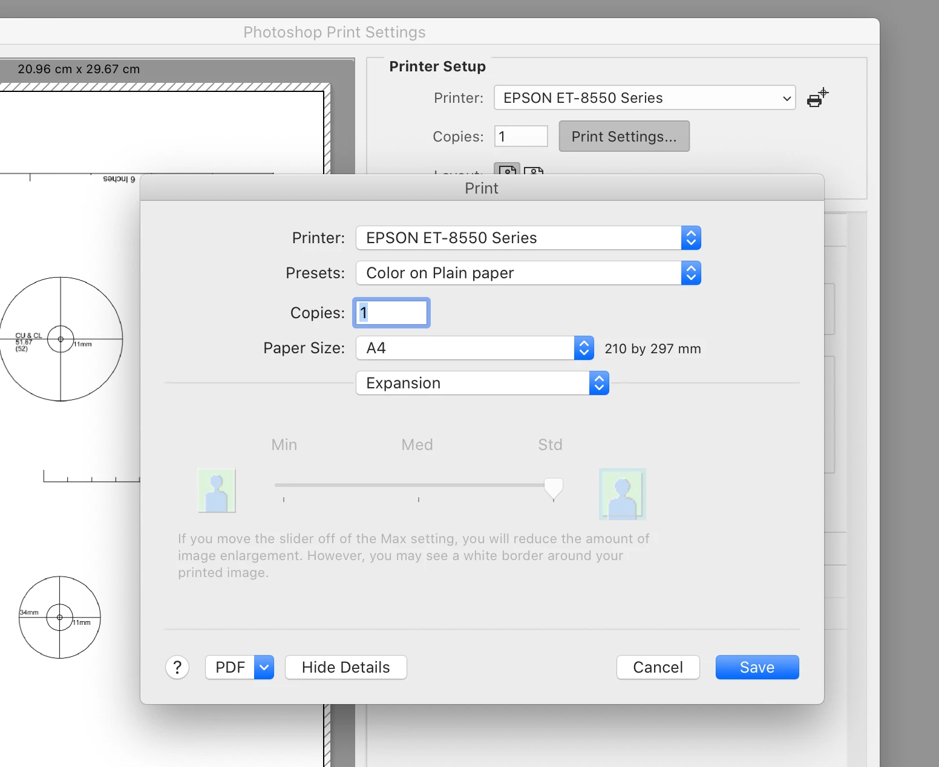Open the PDF menu arrow

tap(264, 667)
